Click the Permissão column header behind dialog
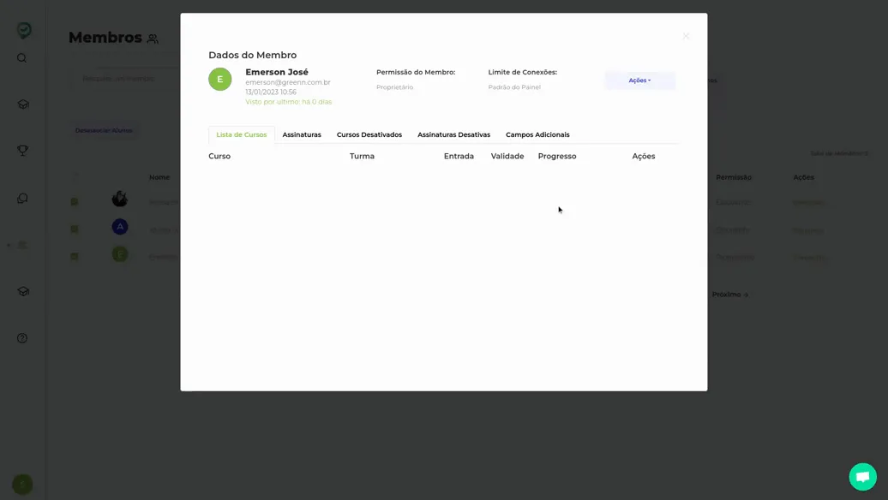 [734, 177]
